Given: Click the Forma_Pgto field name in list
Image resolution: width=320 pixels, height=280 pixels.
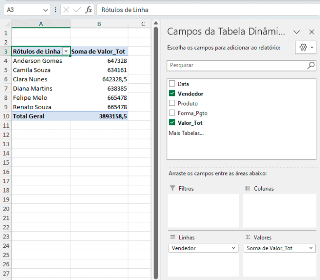Looking at the screenshot, I should tap(192, 113).
